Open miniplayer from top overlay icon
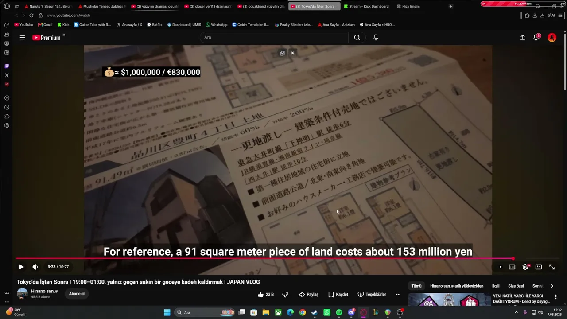The width and height of the screenshot is (567, 319). click(x=283, y=53)
